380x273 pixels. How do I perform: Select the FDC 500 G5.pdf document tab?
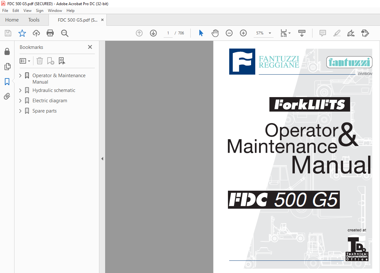coord(77,20)
